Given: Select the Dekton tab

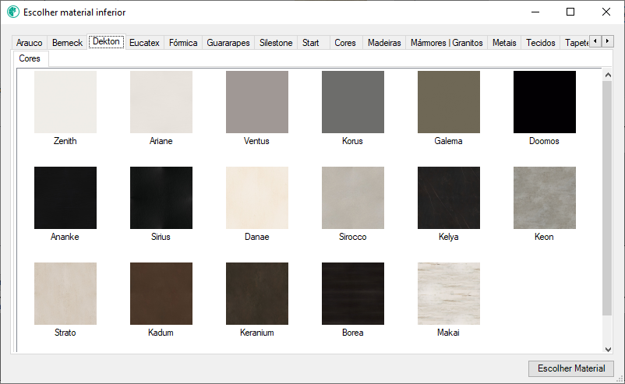Looking at the screenshot, I should point(107,41).
